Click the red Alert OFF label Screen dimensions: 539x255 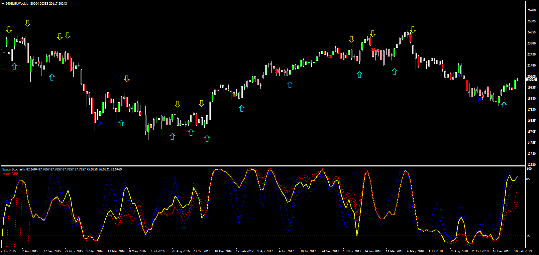tap(11, 174)
